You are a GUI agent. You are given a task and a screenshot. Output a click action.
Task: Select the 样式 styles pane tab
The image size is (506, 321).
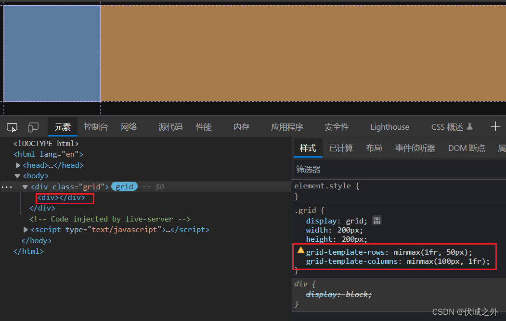[x=308, y=148]
